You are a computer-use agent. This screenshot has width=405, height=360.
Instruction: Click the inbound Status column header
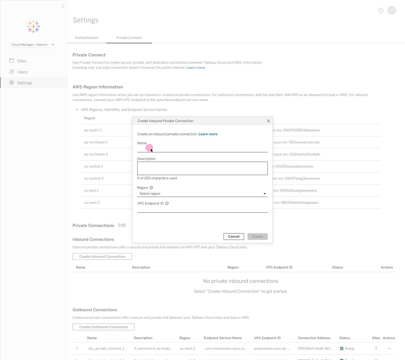[x=337, y=267]
